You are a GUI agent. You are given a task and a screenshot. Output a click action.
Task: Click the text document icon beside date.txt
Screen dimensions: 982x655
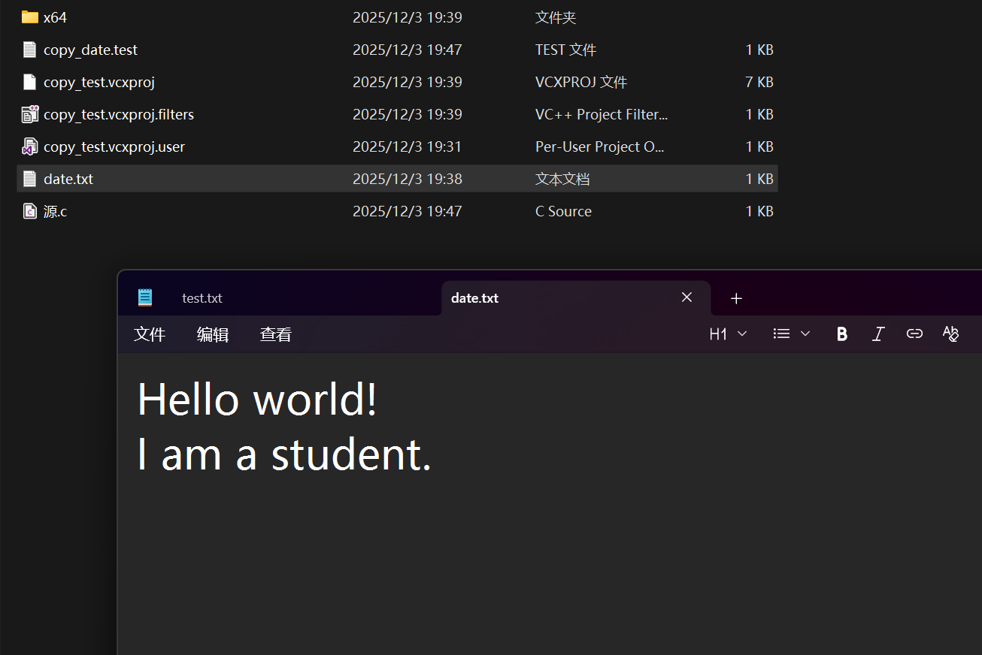30,179
